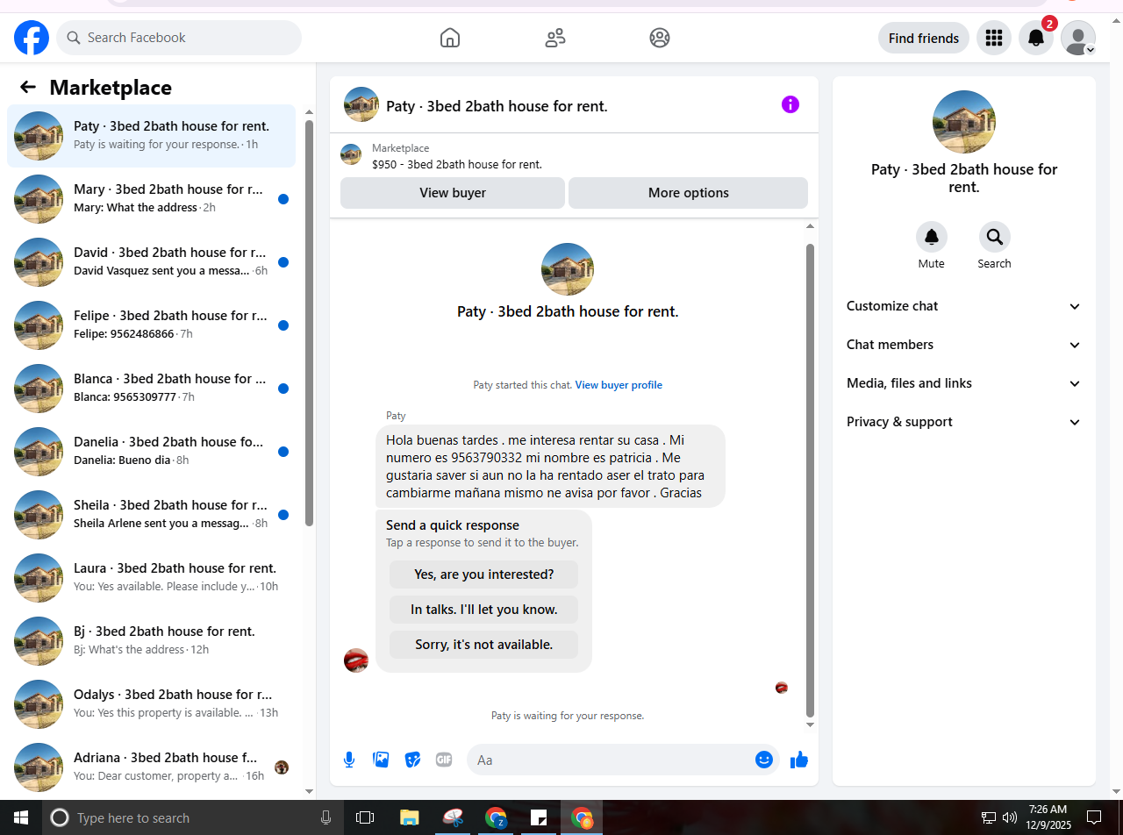Expand Media, files and links section

click(x=964, y=383)
